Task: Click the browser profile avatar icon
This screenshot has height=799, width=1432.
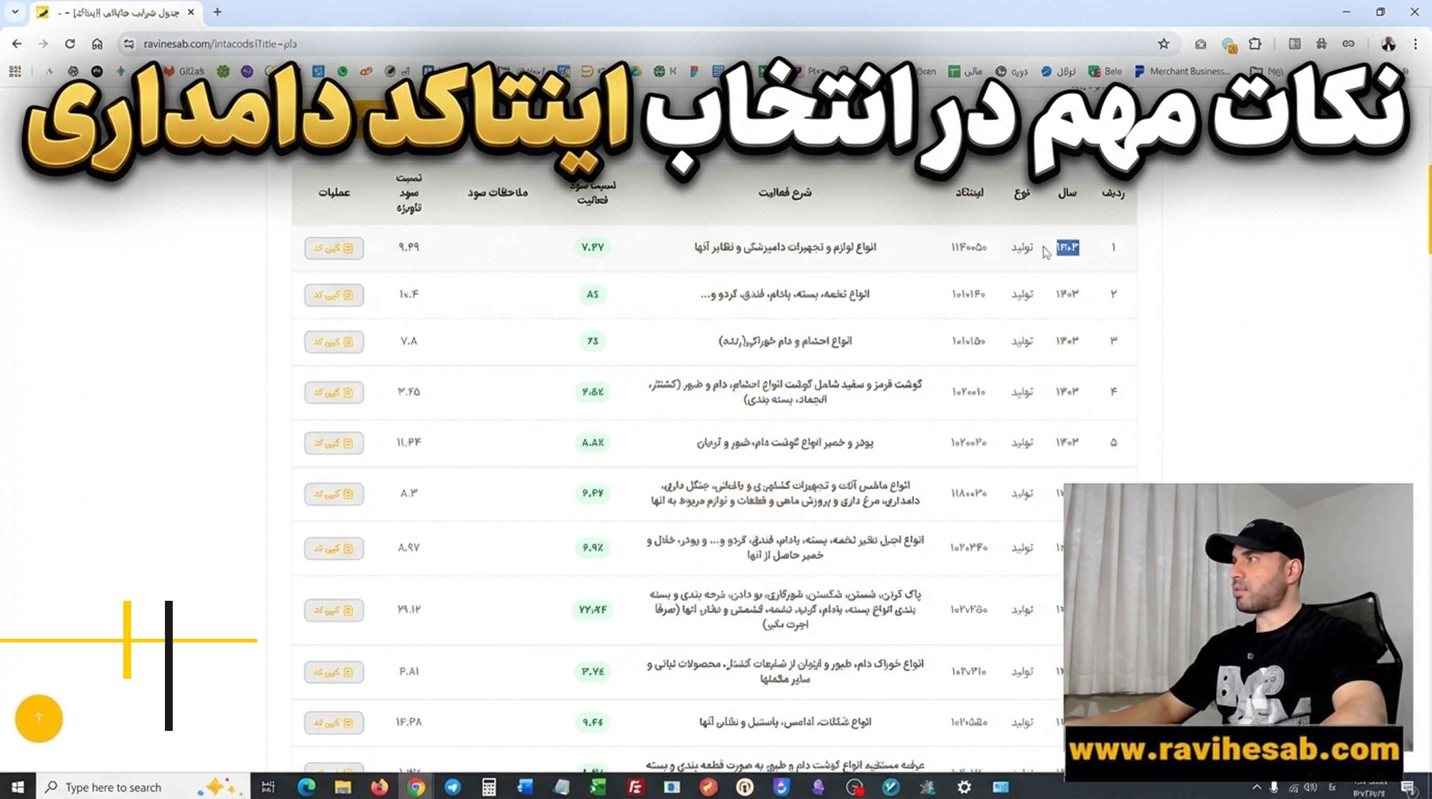Action: [x=1389, y=43]
